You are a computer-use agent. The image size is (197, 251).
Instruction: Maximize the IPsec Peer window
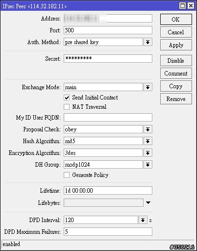(182, 6)
